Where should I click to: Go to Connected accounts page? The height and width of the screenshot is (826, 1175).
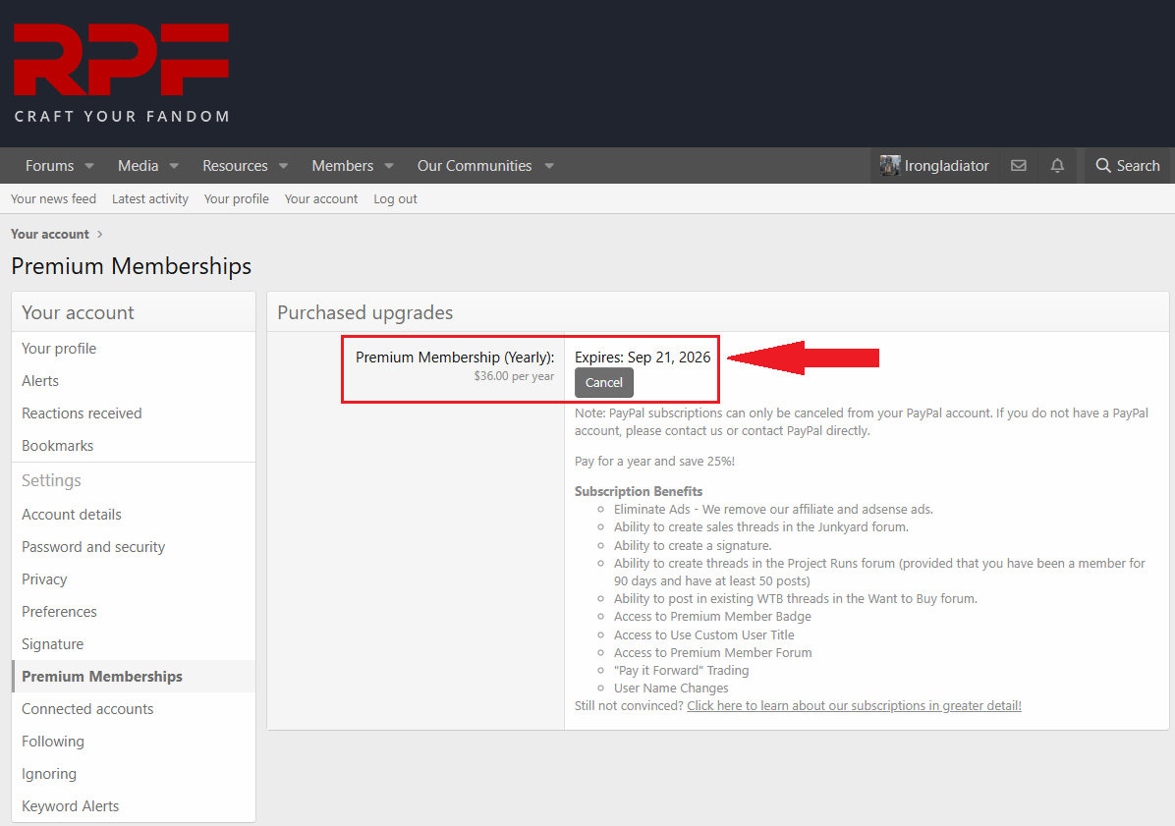[87, 709]
